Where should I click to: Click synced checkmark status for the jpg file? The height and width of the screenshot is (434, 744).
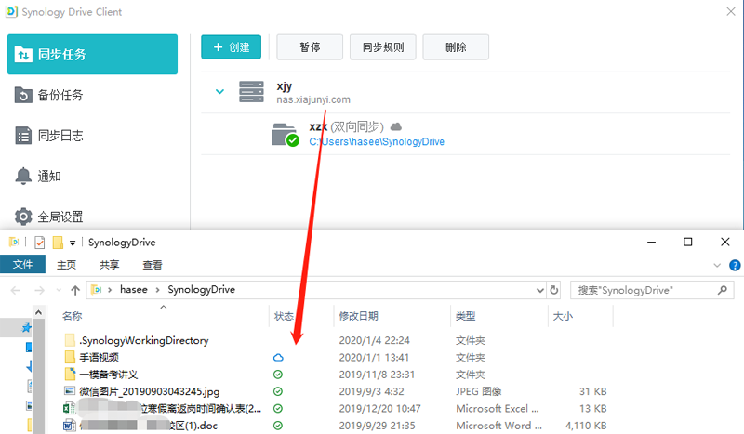tap(278, 391)
